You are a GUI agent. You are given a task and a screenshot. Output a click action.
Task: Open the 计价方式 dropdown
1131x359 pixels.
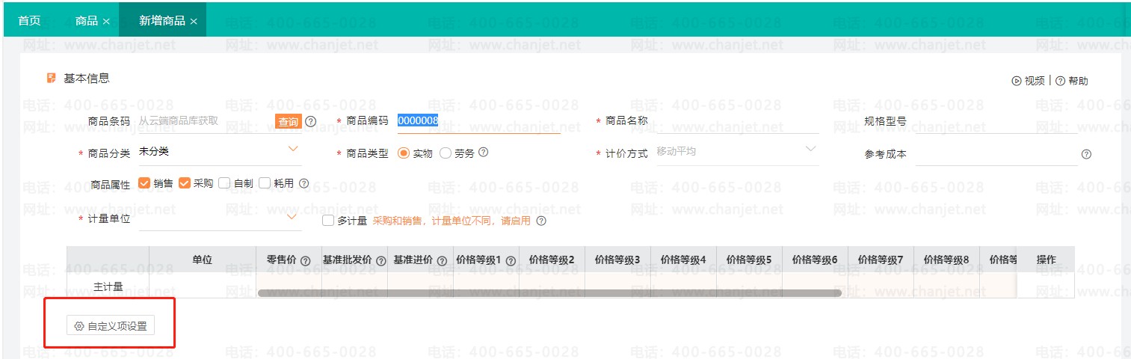click(737, 151)
